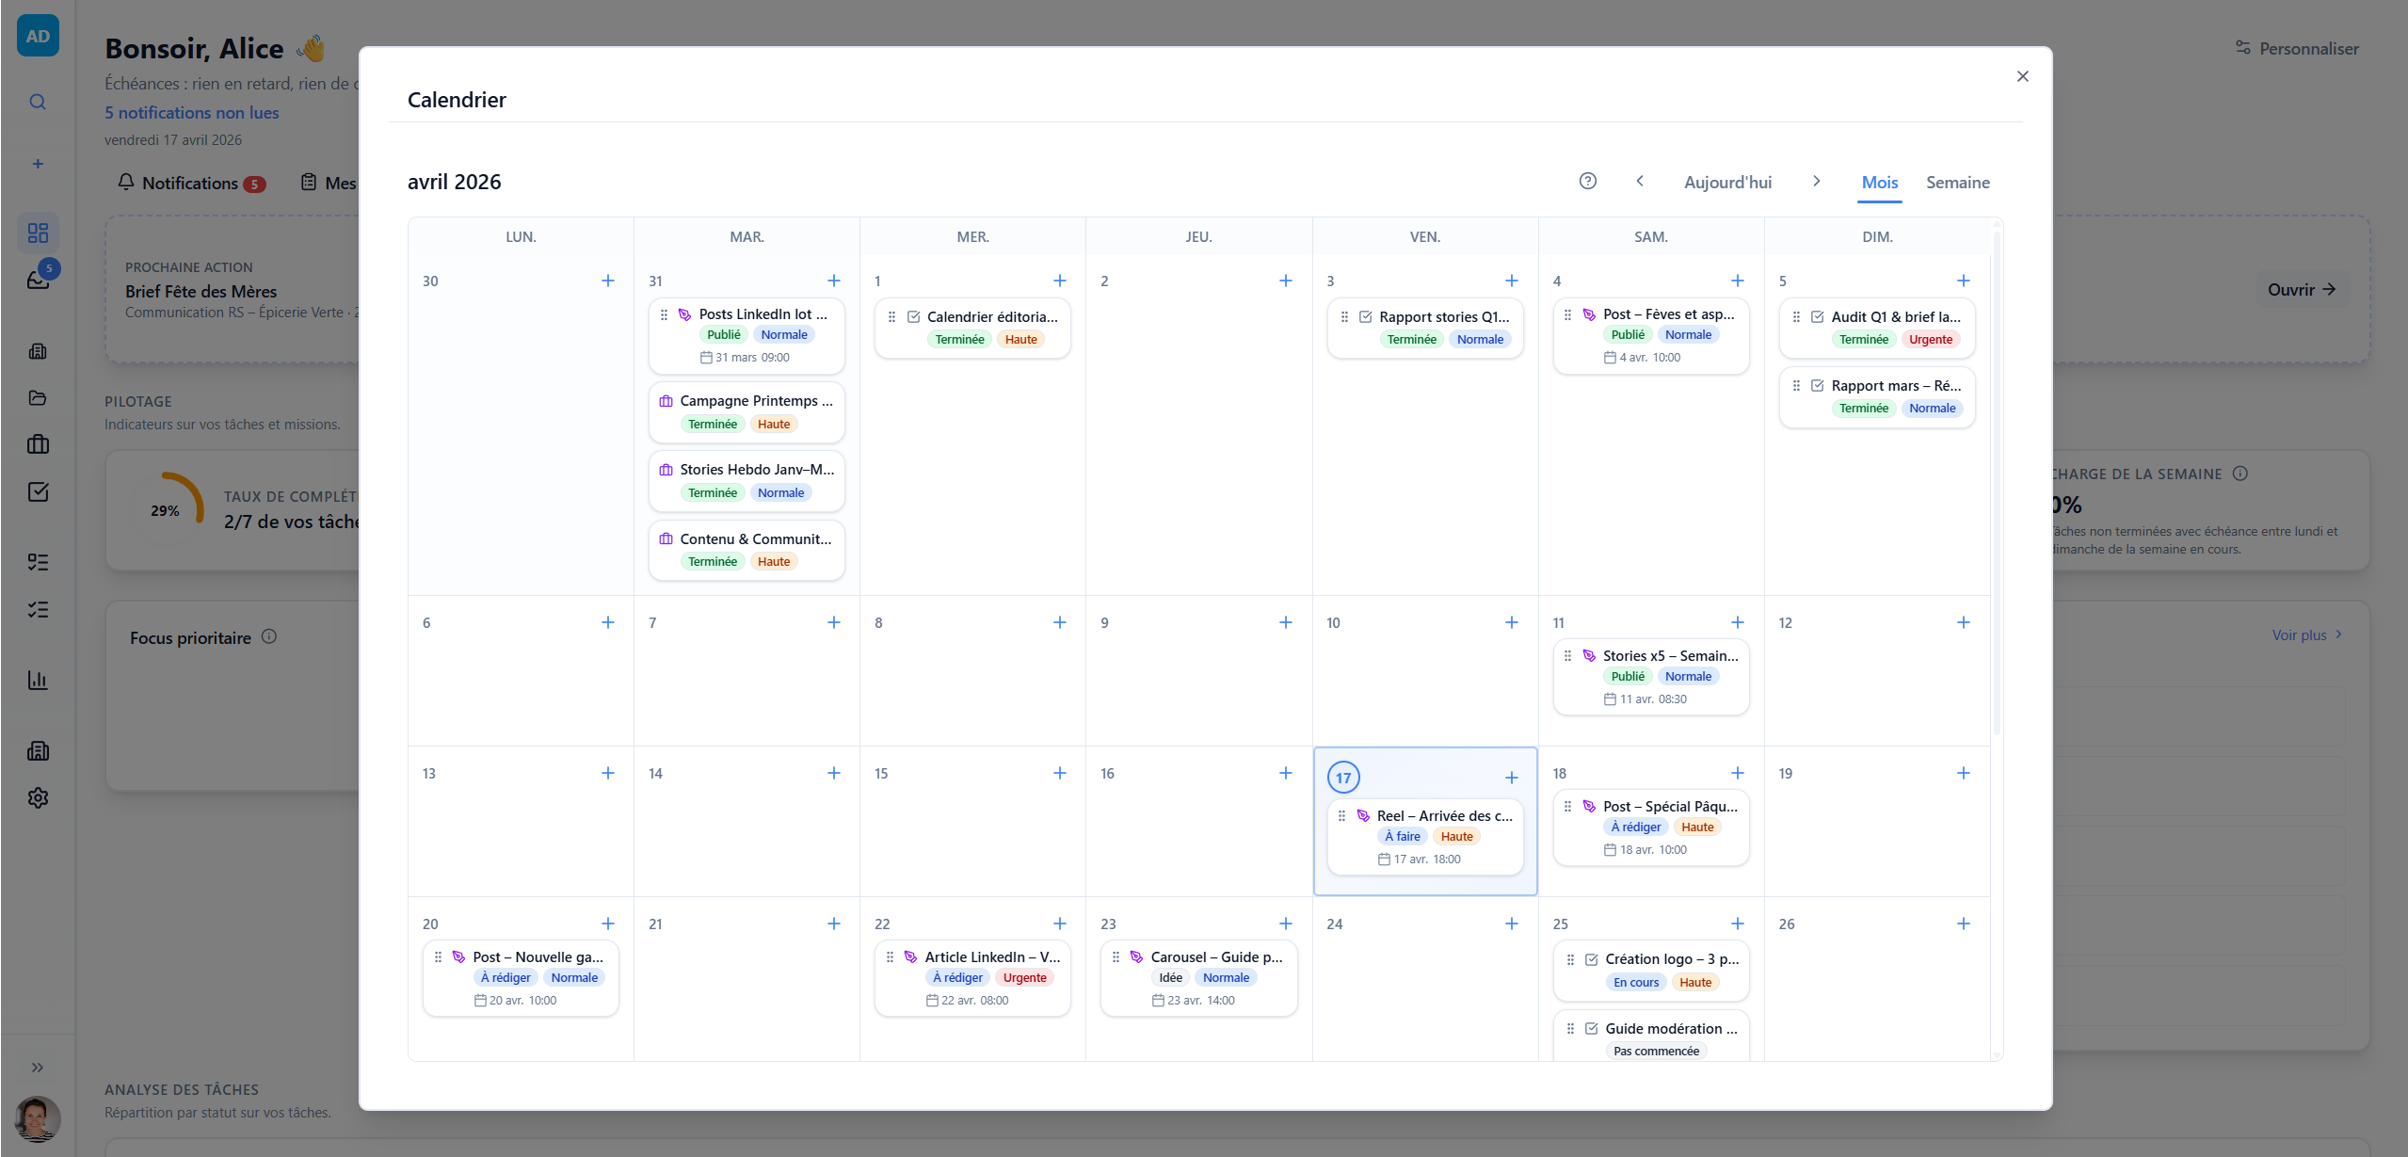Open Création logo – 3 p card

(1651, 971)
